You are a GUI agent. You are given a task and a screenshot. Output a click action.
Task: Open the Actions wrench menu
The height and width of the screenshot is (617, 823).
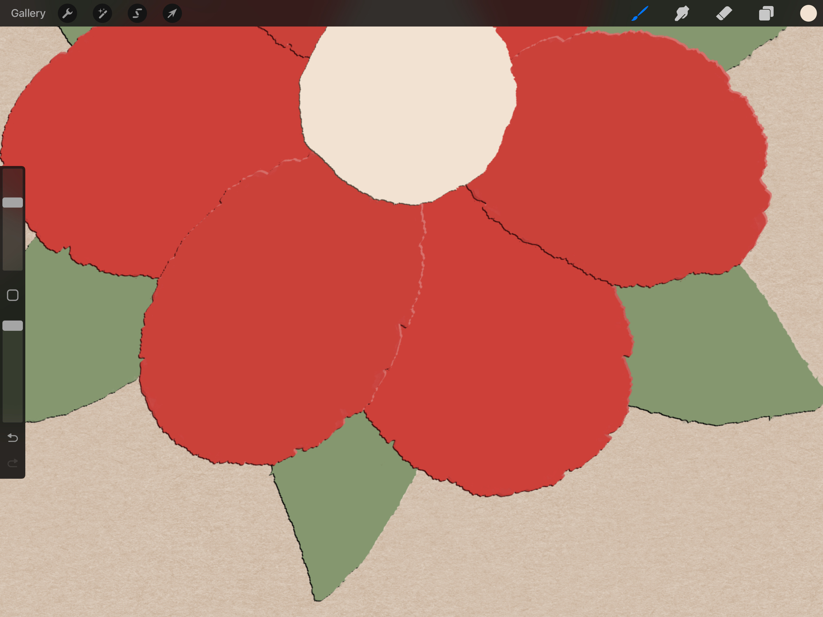pos(67,13)
